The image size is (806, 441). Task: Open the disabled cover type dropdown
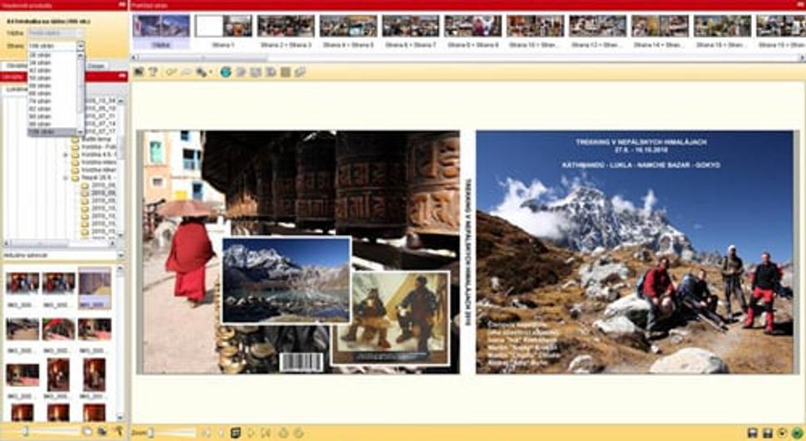point(56,33)
